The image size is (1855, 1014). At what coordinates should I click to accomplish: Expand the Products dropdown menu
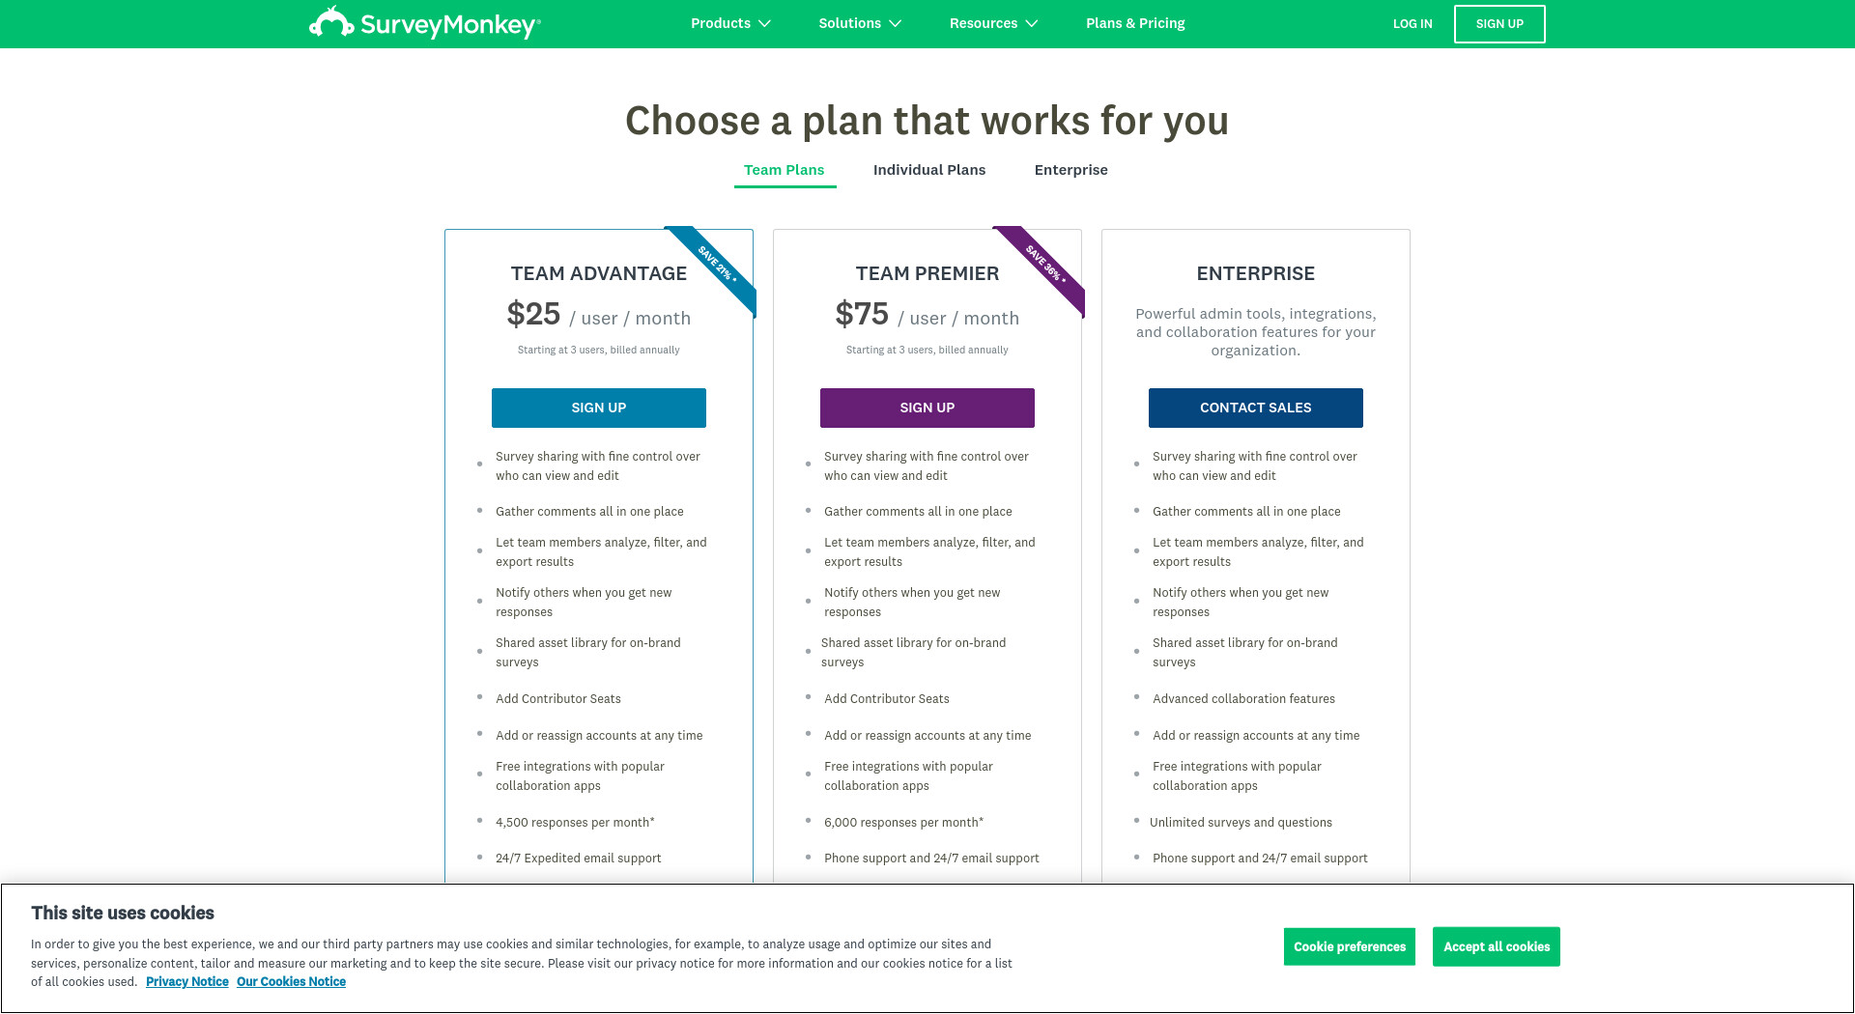[730, 23]
